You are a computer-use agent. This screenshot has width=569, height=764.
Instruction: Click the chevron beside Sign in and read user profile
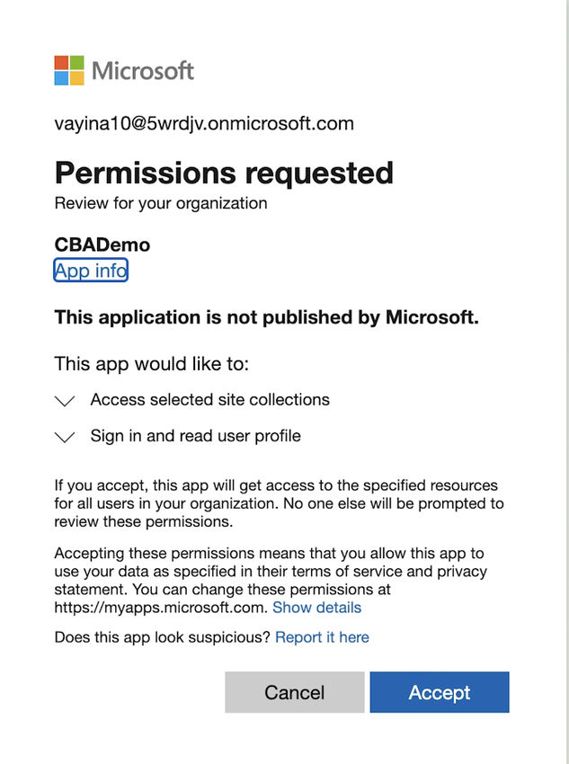pyautogui.click(x=64, y=436)
